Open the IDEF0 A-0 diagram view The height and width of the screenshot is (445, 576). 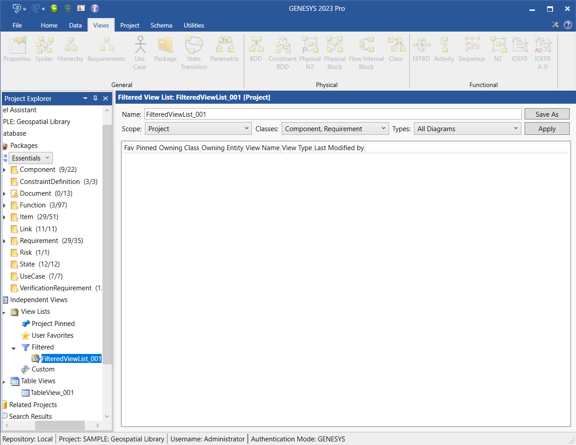pyautogui.click(x=543, y=53)
